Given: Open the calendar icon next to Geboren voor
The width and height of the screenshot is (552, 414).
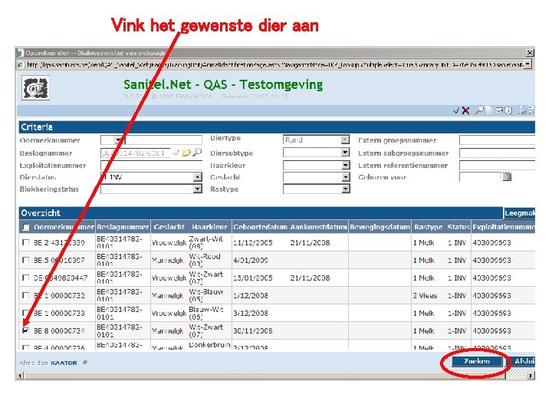Looking at the screenshot, I should coord(507,177).
